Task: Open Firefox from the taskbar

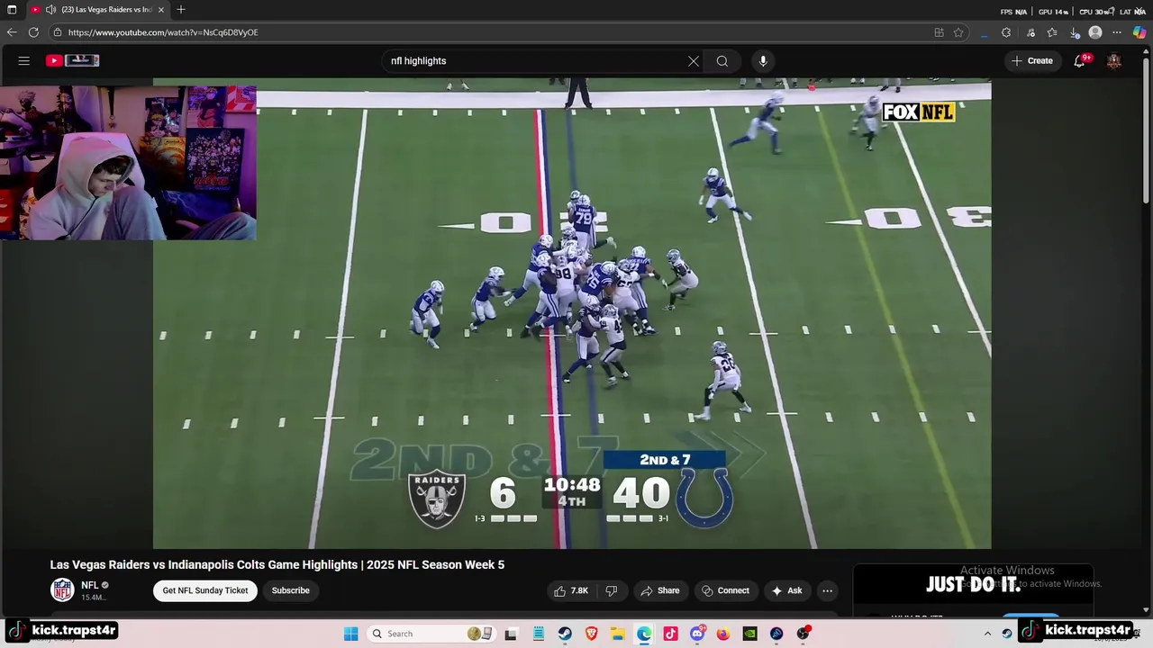Action: click(x=723, y=634)
